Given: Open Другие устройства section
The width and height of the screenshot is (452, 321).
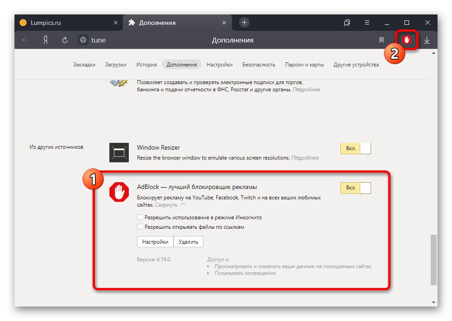Looking at the screenshot, I should [356, 65].
